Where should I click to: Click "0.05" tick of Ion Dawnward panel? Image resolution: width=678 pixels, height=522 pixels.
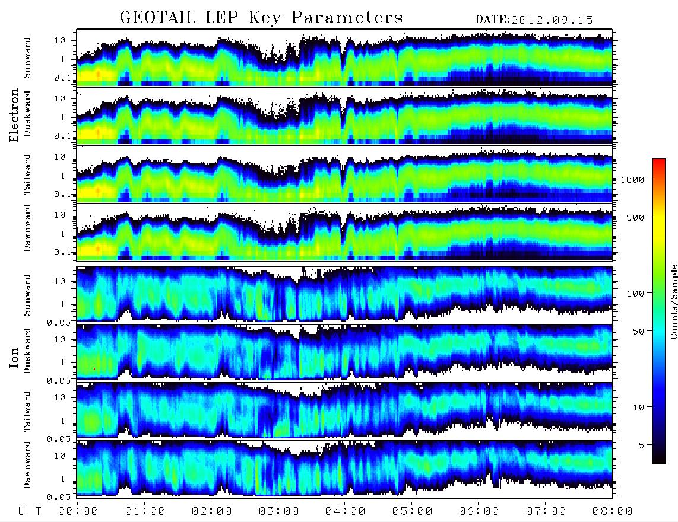click(x=58, y=497)
